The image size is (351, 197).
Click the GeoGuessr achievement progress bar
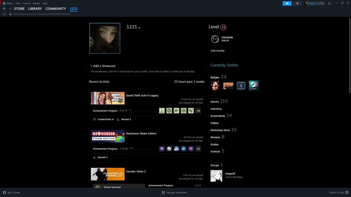click(x=142, y=148)
